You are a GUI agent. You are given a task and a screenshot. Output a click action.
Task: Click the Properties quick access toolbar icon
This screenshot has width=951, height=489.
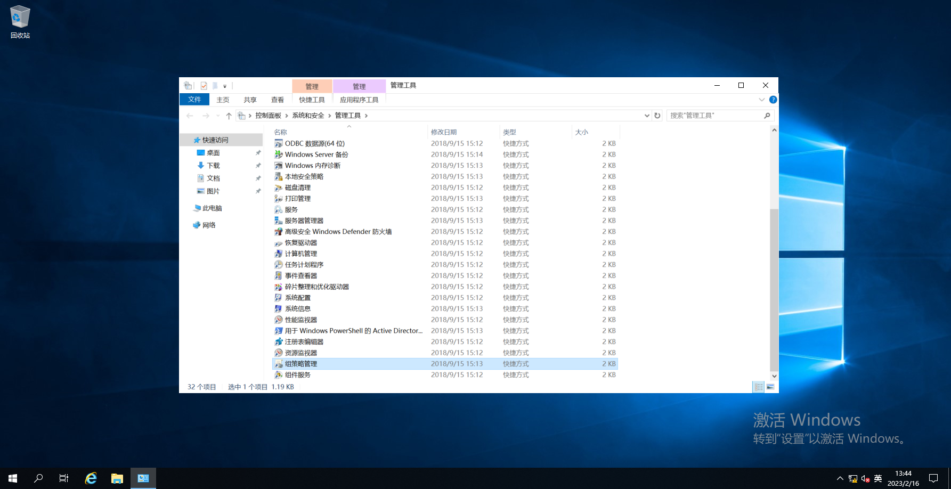click(x=204, y=86)
